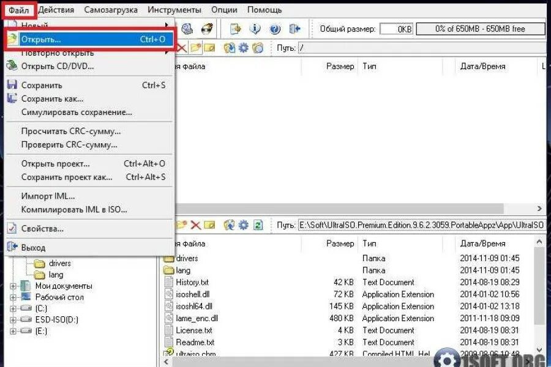
Task: Click the burn CD/DVD image icon
Action: 207,29
